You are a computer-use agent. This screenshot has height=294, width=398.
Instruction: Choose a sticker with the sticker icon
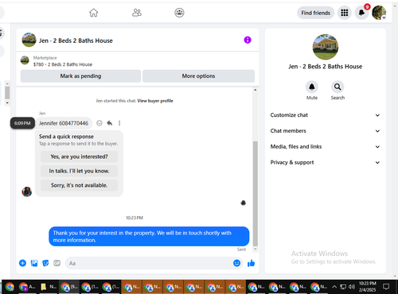45,263
